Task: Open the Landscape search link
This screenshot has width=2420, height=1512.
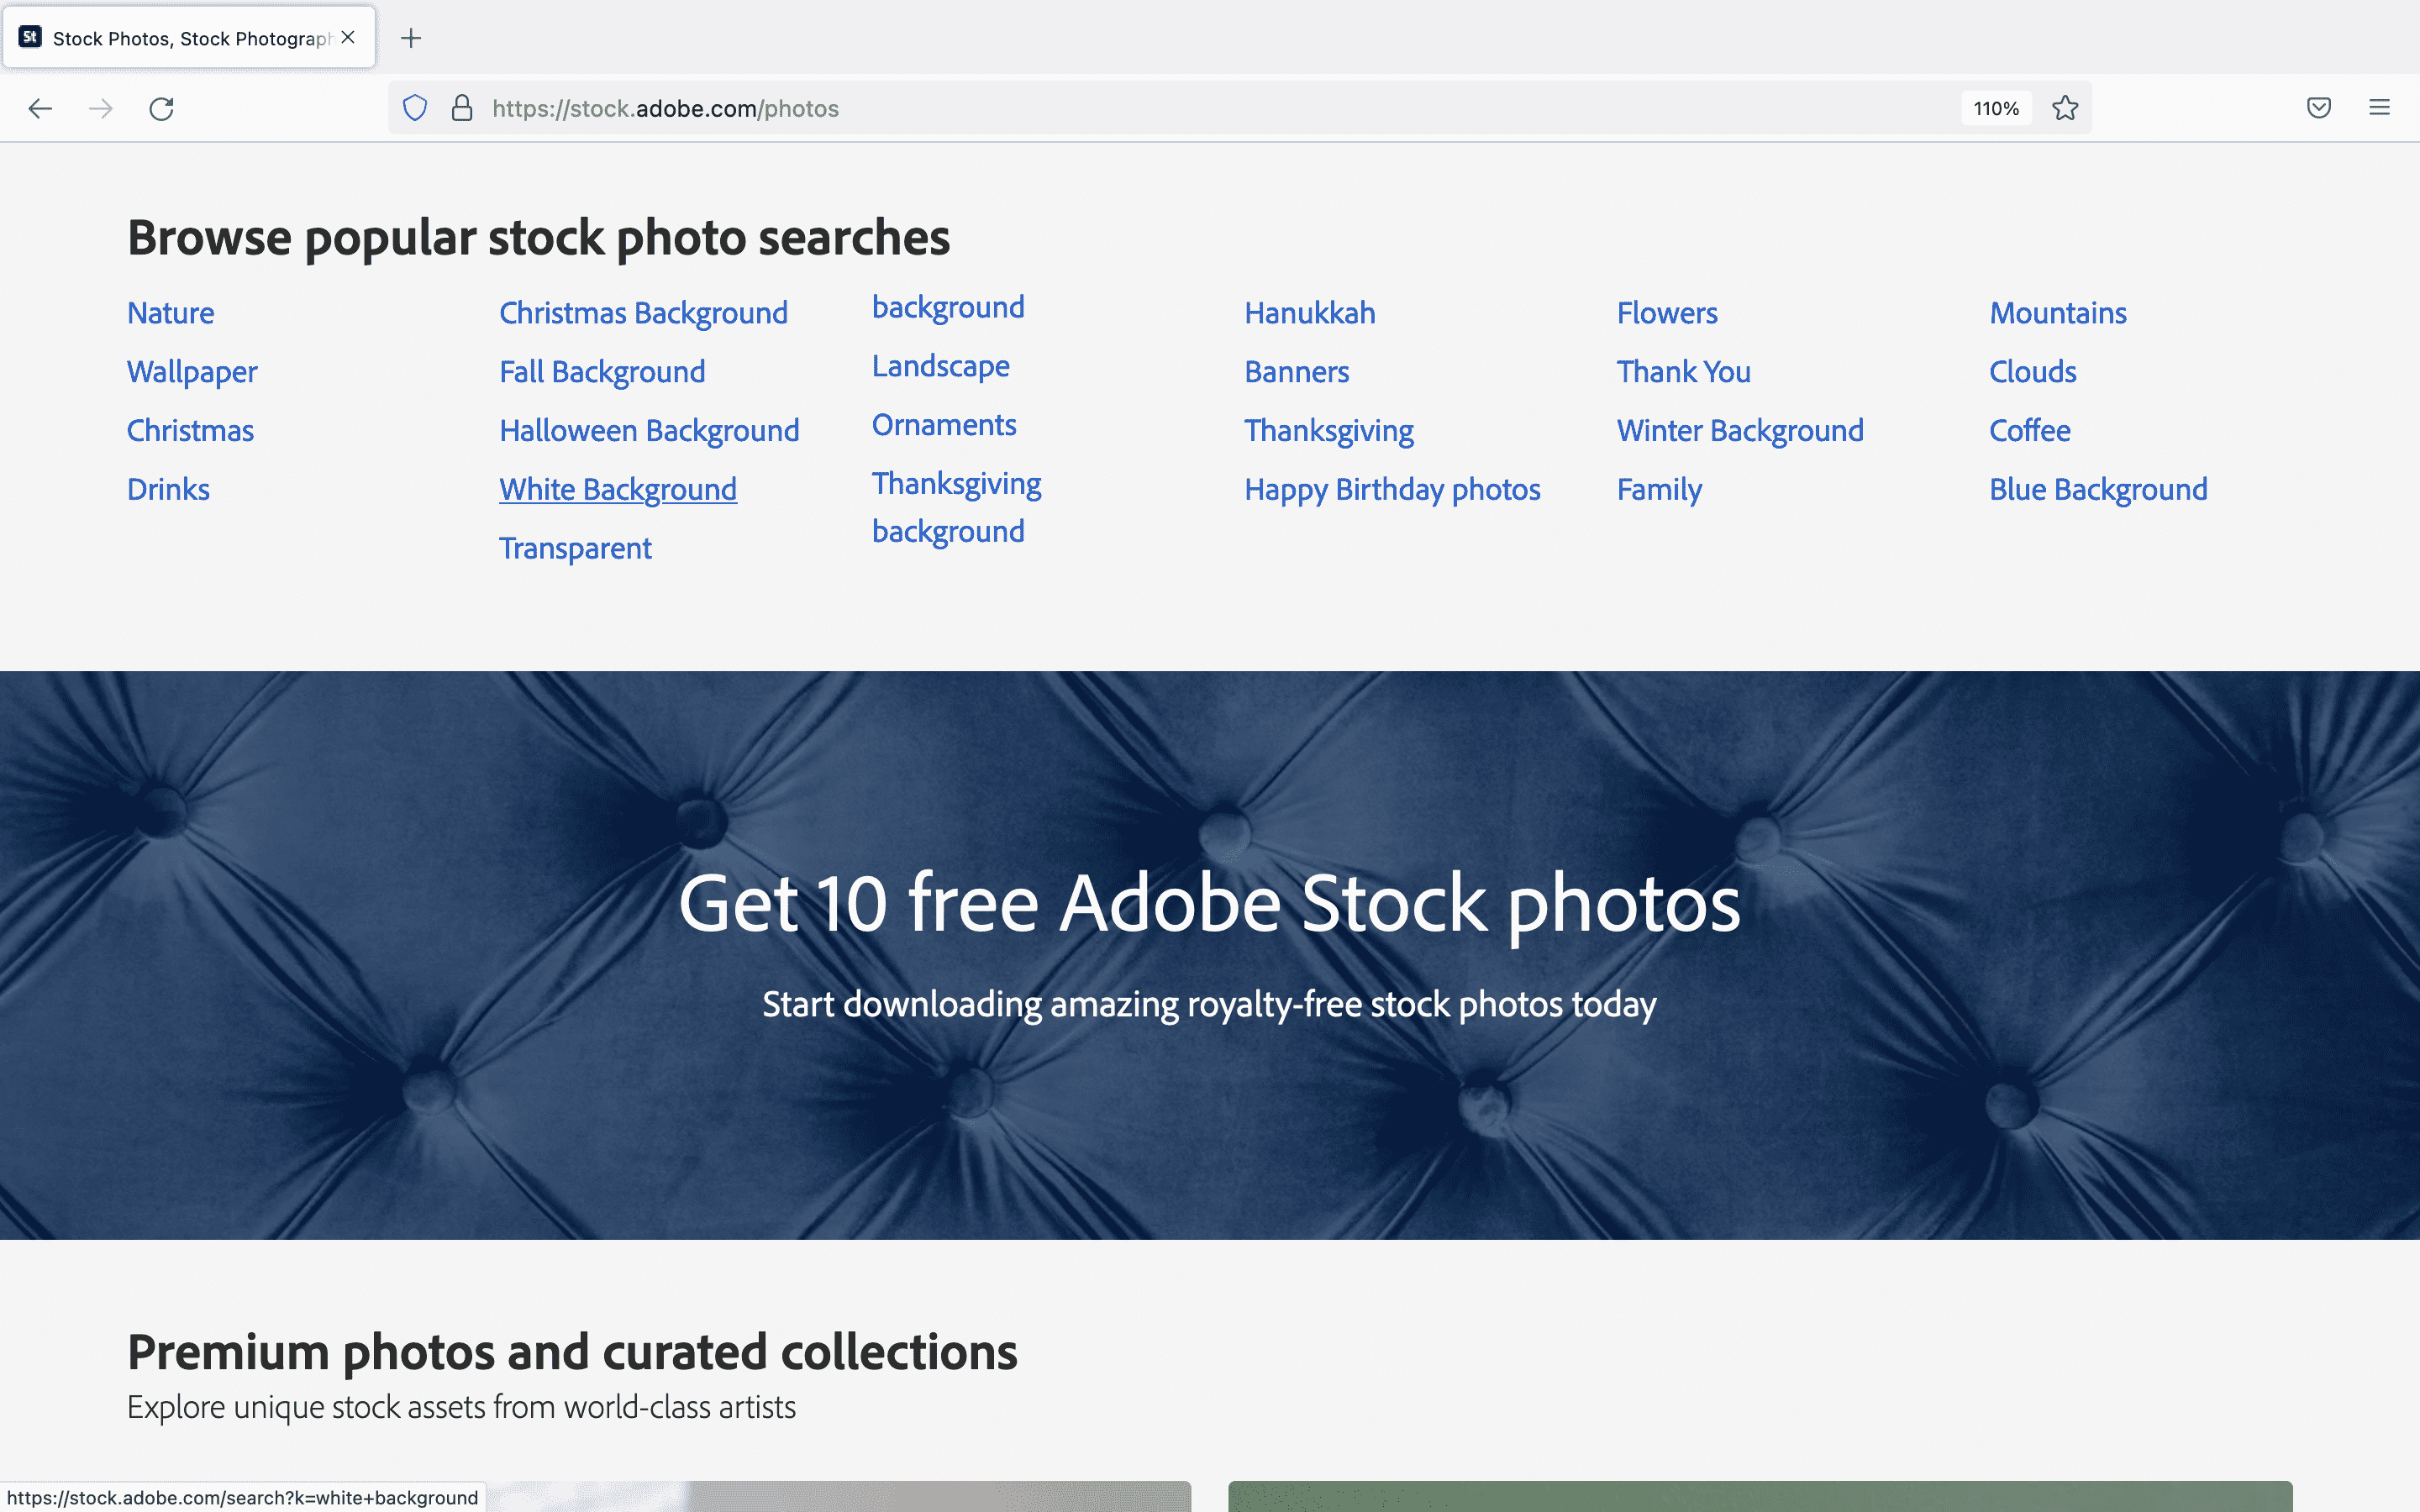Action: pyautogui.click(x=941, y=366)
